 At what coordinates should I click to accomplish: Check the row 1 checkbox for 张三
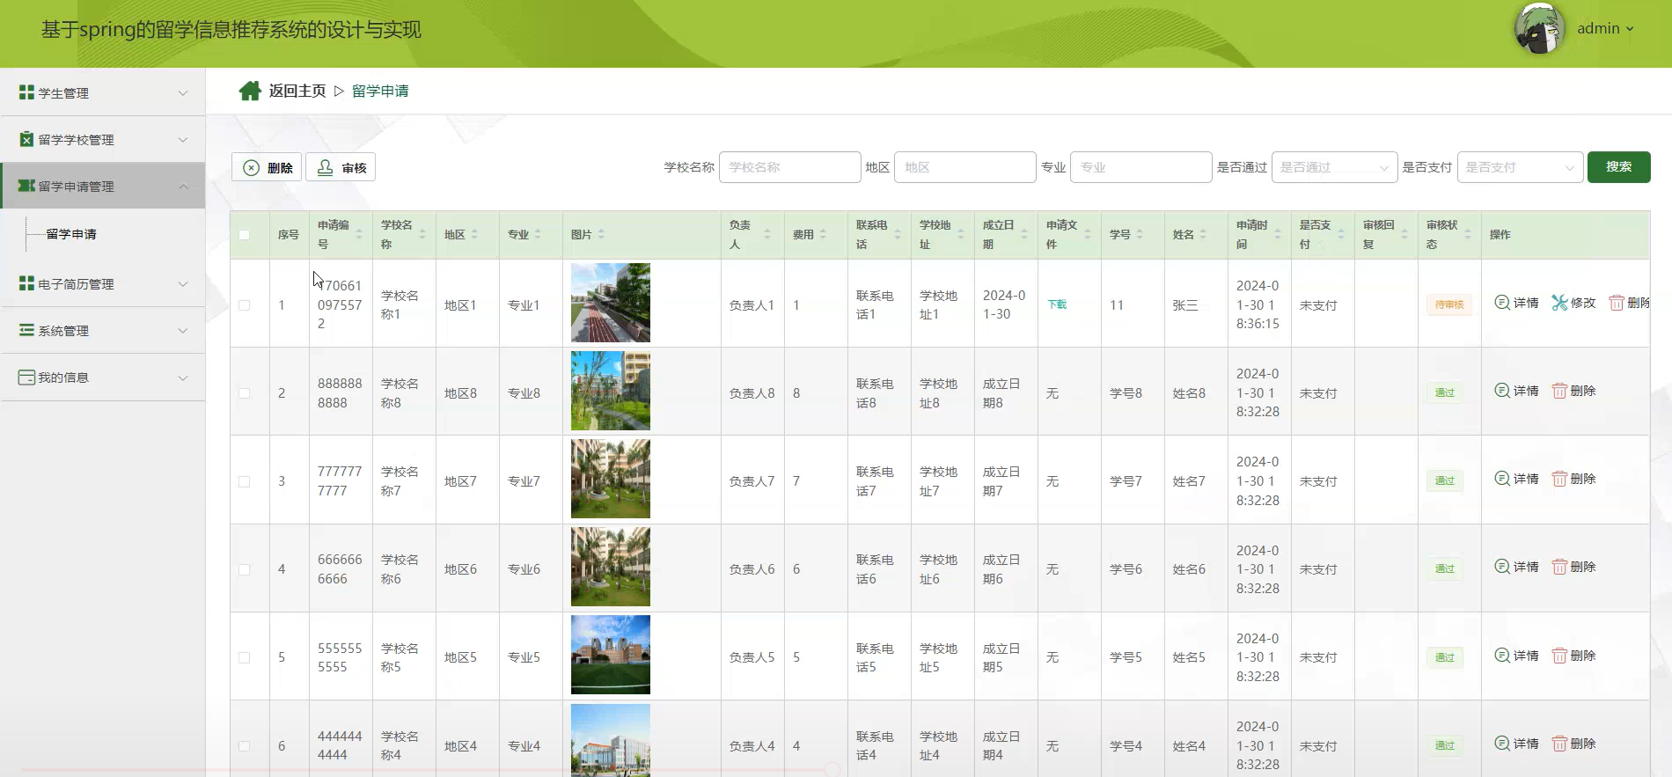coord(244,305)
